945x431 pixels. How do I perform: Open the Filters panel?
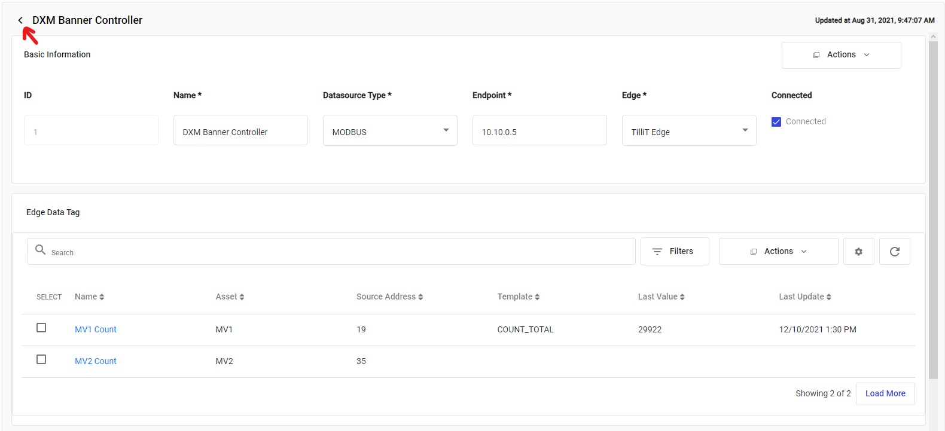point(674,252)
